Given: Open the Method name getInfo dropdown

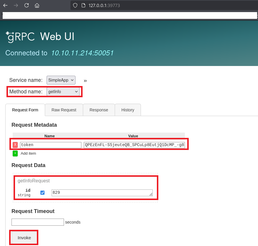Looking at the screenshot, I should [63, 92].
